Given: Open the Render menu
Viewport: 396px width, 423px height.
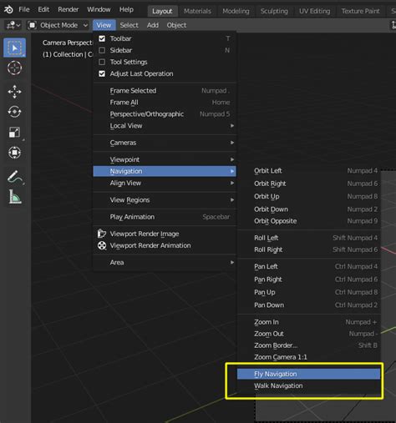Looking at the screenshot, I should pyautogui.click(x=69, y=9).
